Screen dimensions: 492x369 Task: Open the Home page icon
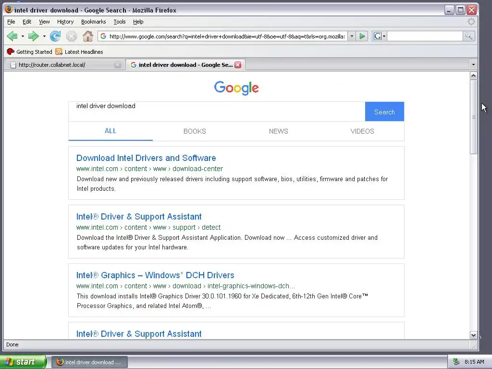click(88, 37)
